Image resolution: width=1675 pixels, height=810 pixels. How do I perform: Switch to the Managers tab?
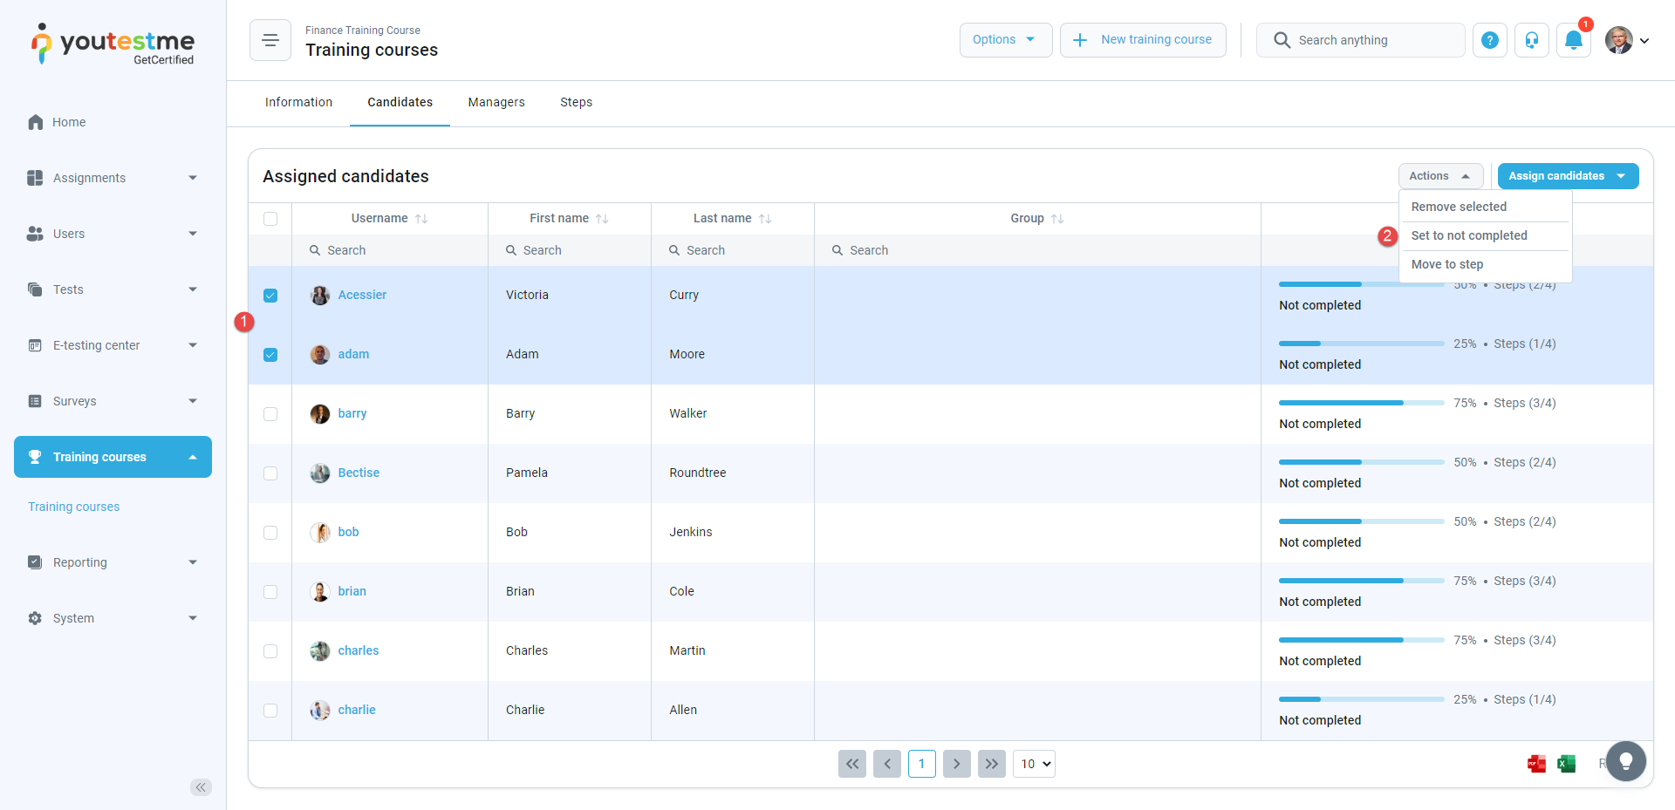[496, 102]
